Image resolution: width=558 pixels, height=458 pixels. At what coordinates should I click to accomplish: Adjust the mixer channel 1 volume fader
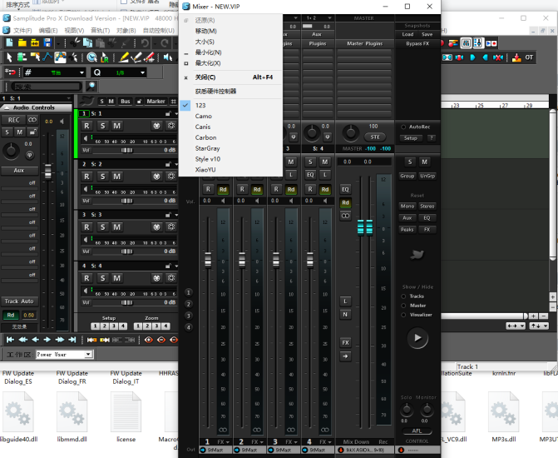pyautogui.click(x=208, y=259)
